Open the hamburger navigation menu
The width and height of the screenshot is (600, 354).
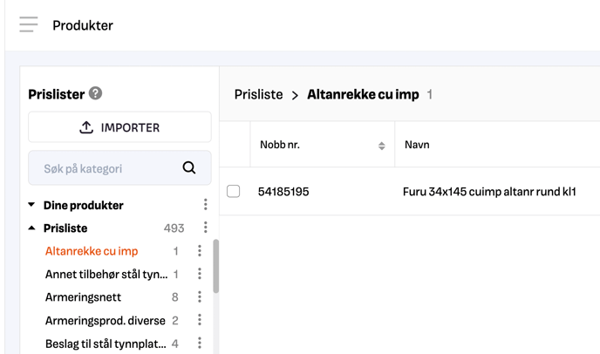tap(29, 24)
